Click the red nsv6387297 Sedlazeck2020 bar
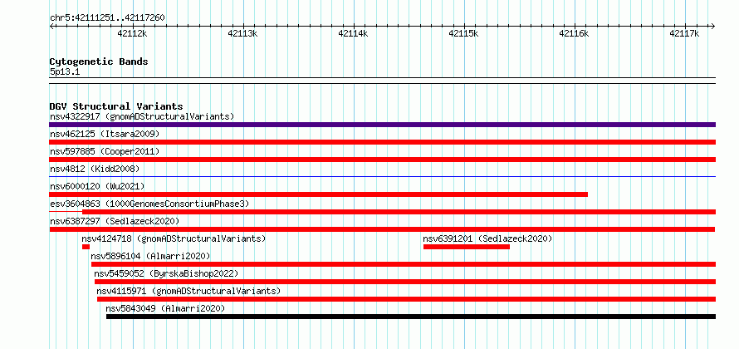This screenshot has height=349, width=739. click(x=382, y=229)
